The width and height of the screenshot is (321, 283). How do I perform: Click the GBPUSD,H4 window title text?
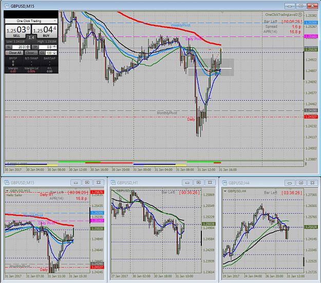239,183
